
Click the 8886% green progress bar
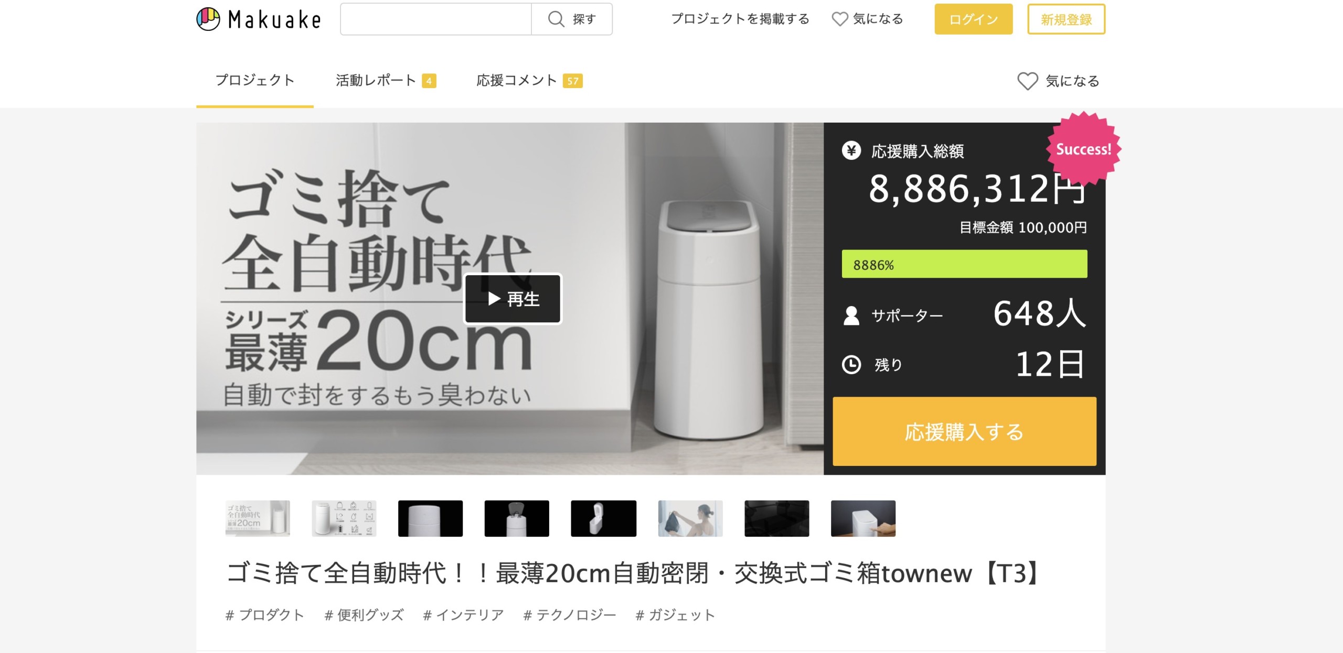(x=964, y=264)
